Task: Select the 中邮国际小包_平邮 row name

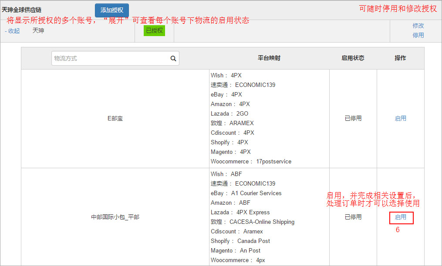Action: point(115,217)
